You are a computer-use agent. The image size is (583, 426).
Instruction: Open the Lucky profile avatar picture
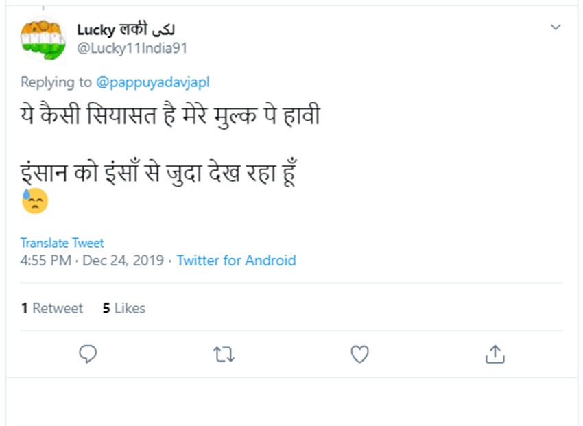coord(43,39)
